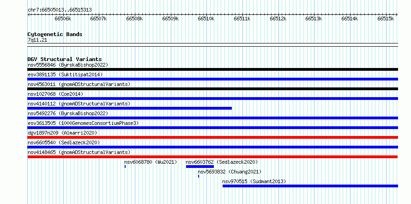
Task: Open the nsv970515 (Sudmant2013) label
Action: [254, 181]
